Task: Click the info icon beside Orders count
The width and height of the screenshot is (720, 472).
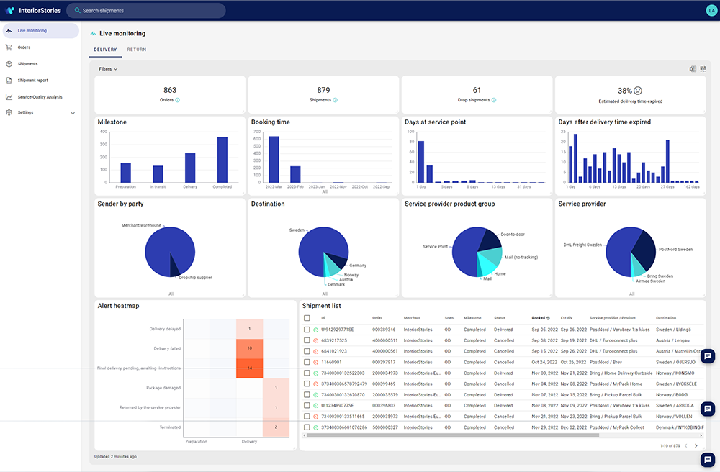Action: (178, 100)
